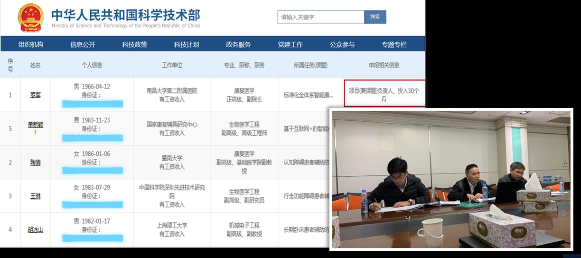Click the meeting room photo
This screenshot has height=258, width=581.
tap(451, 179)
